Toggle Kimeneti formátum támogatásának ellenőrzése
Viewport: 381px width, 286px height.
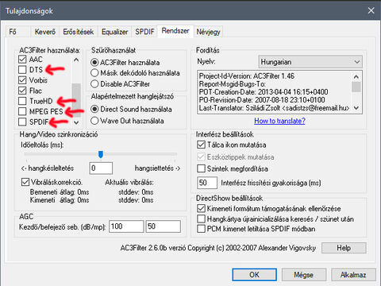pos(201,208)
